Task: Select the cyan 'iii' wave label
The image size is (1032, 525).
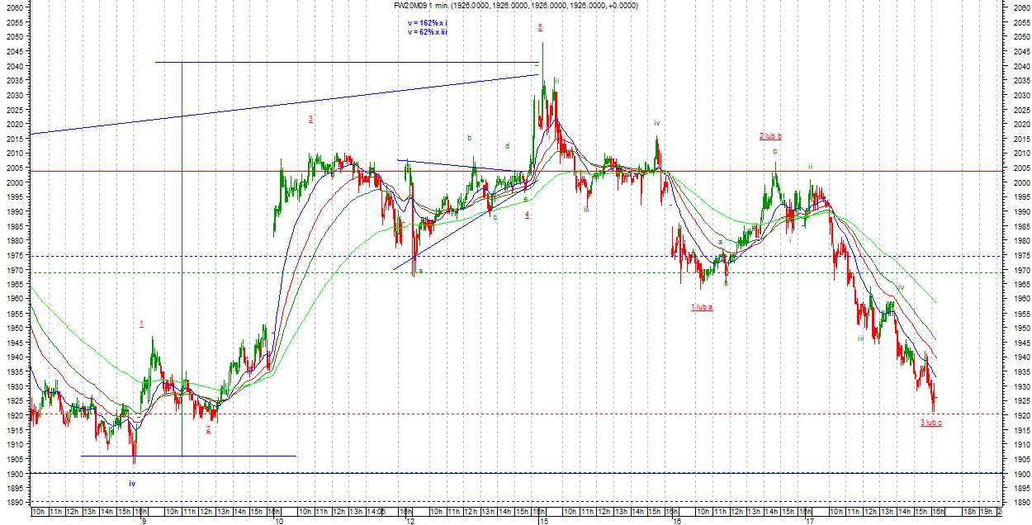Action: click(x=586, y=209)
